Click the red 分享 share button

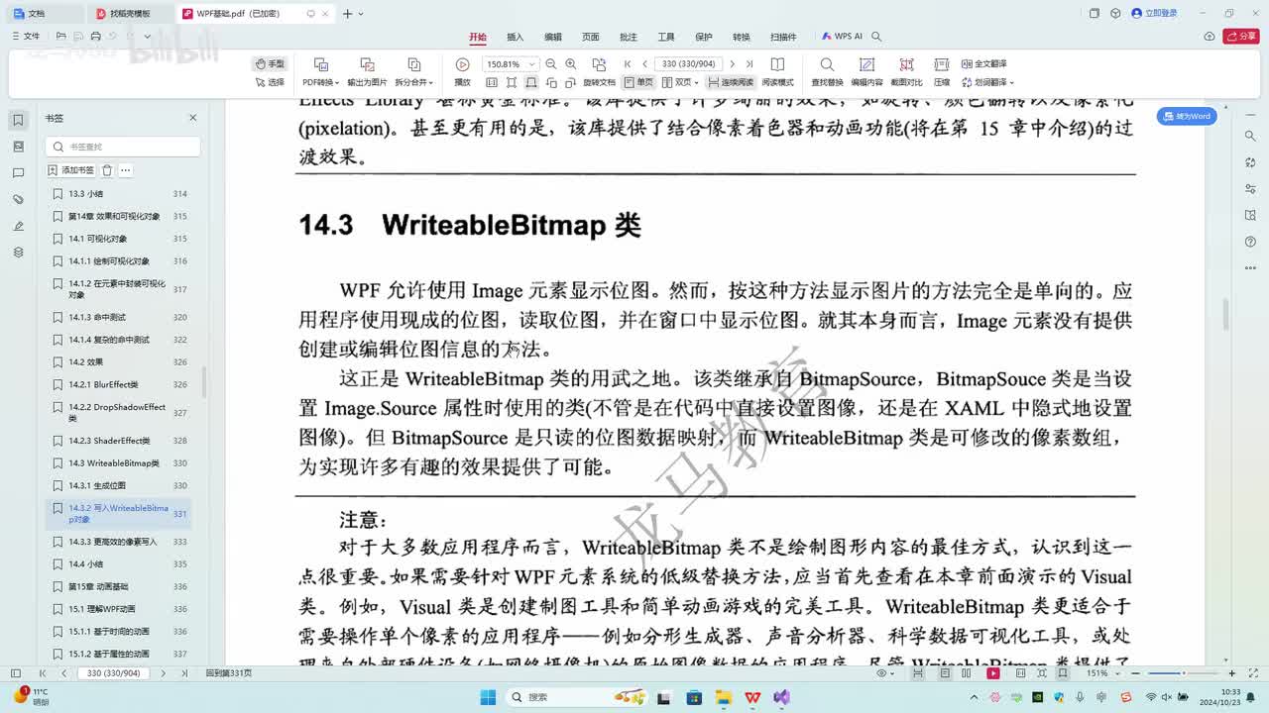[1241, 37]
